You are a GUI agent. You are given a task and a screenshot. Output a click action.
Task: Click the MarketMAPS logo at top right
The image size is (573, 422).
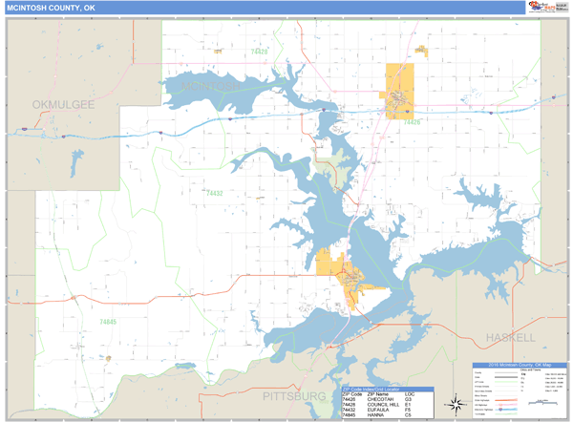click(x=541, y=7)
